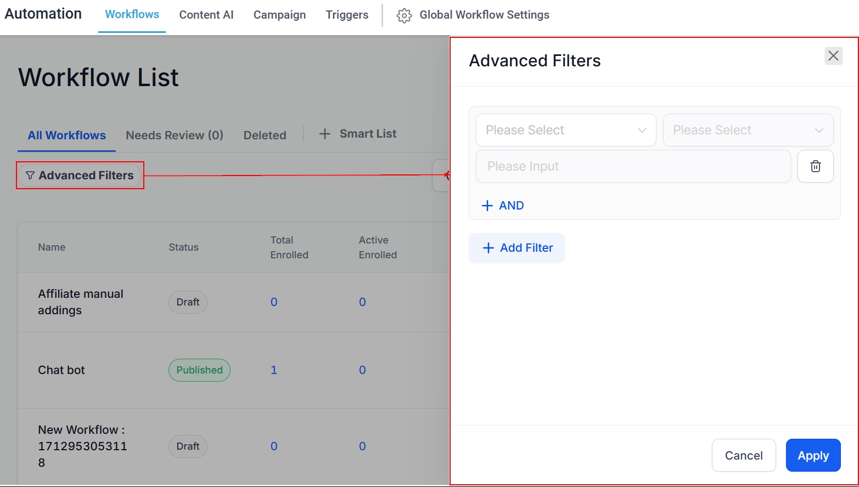Switch to the Content AI tab

click(206, 15)
